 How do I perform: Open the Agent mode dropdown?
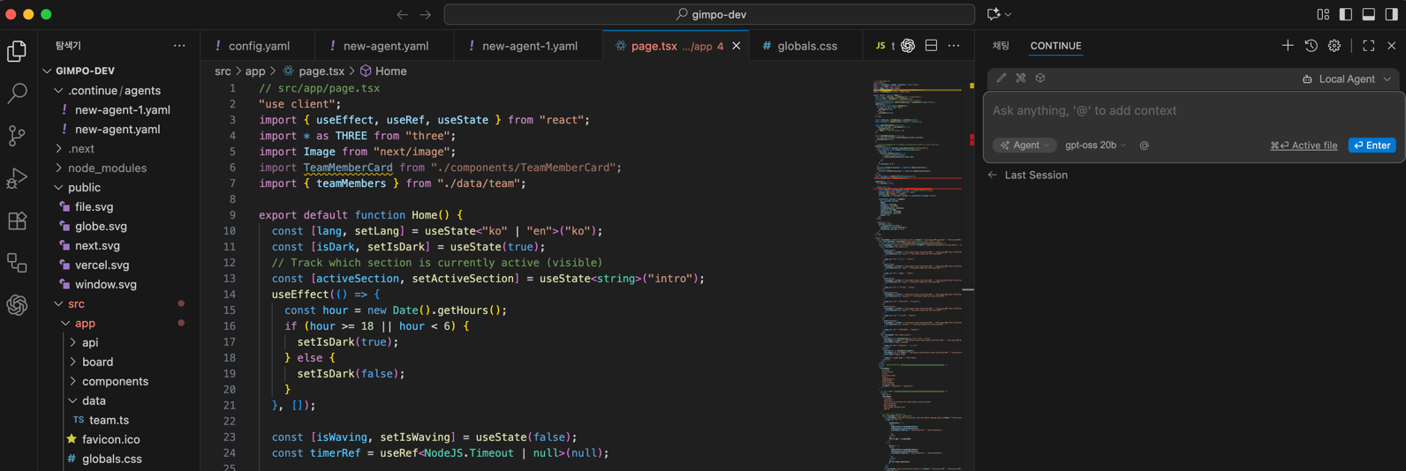[1024, 146]
